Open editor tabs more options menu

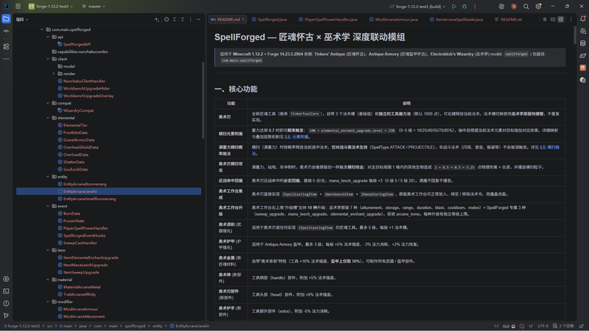(571, 20)
